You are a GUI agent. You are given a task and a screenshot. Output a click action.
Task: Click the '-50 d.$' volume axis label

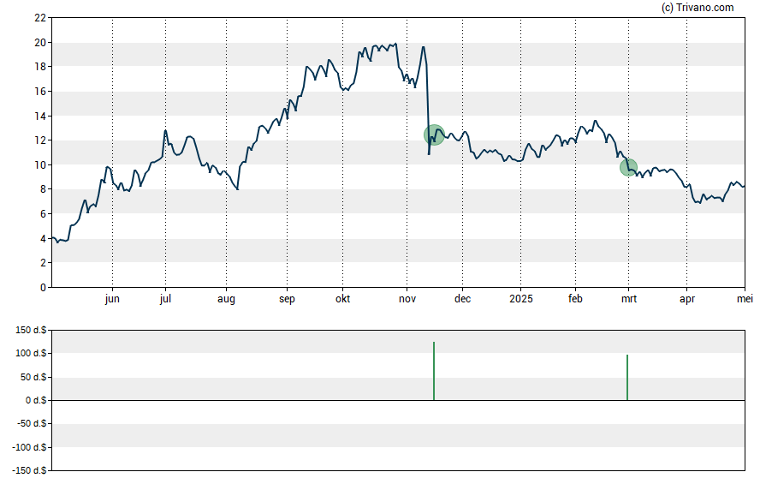[x=32, y=424]
